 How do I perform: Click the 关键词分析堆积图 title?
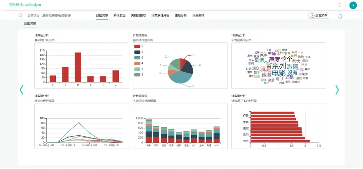pyautogui.click(x=144, y=101)
